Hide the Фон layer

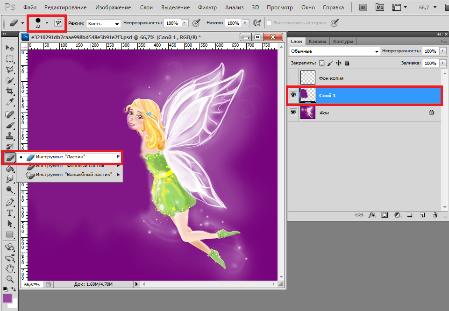293,112
